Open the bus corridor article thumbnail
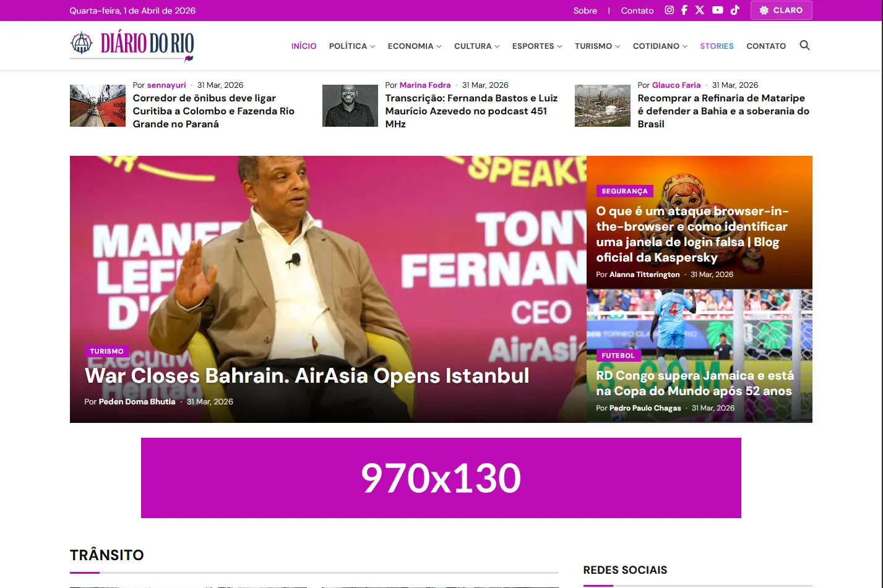This screenshot has width=883, height=588. pyautogui.click(x=98, y=106)
